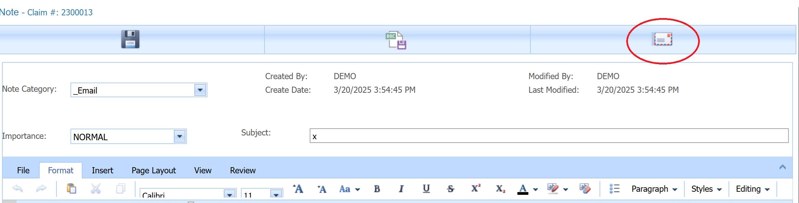Apply superscript formatting
This screenshot has height=203, width=799.
tap(476, 189)
